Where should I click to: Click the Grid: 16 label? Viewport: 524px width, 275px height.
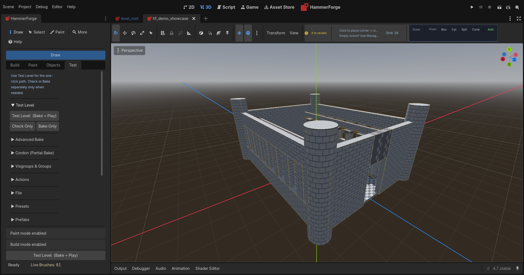pos(392,33)
